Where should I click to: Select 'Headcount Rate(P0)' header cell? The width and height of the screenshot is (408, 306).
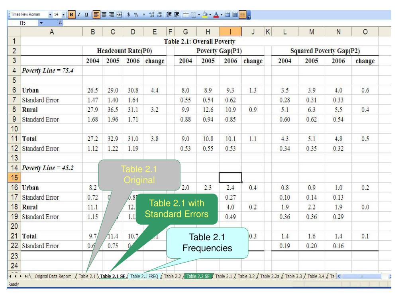point(124,51)
